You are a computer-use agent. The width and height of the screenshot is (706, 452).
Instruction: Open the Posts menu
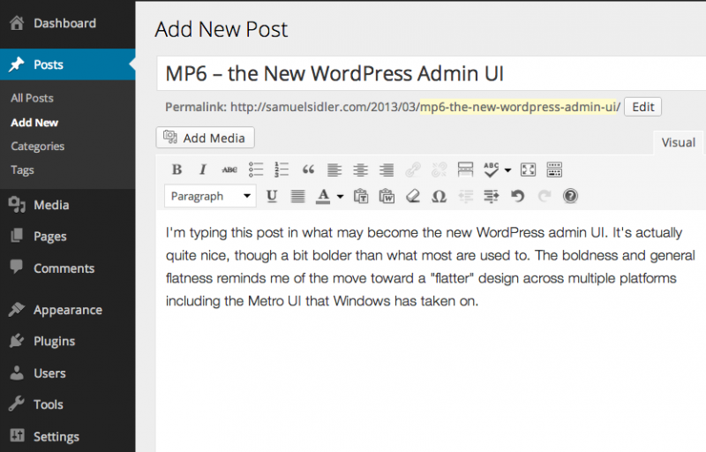pyautogui.click(x=68, y=64)
